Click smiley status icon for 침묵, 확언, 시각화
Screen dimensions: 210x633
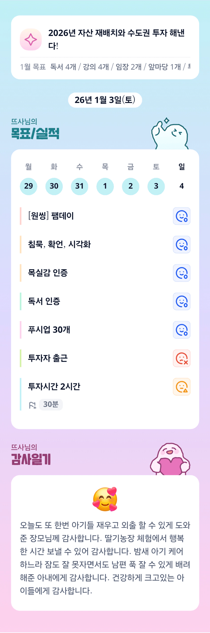tap(182, 245)
